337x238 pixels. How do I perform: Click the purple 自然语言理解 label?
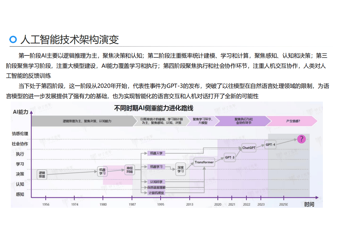click(156, 187)
